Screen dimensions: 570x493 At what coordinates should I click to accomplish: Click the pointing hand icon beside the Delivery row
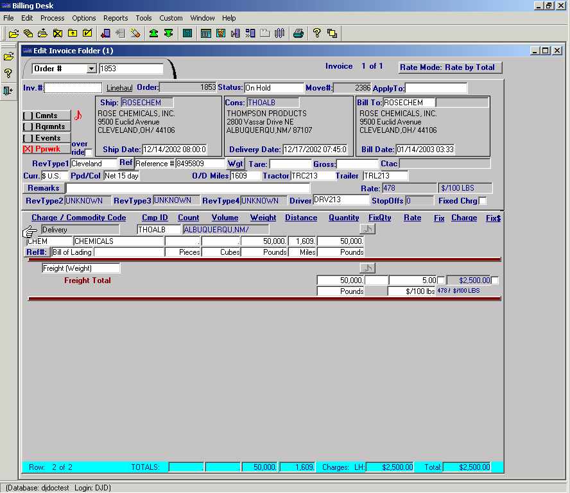[30, 231]
